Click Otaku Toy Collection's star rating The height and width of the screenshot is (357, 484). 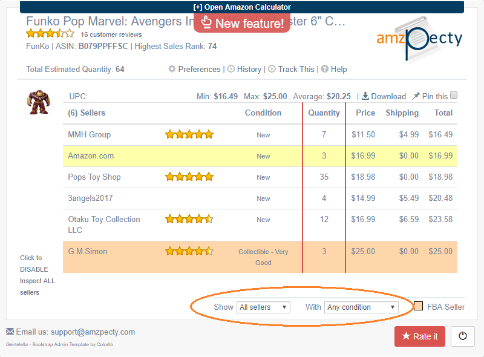click(189, 219)
